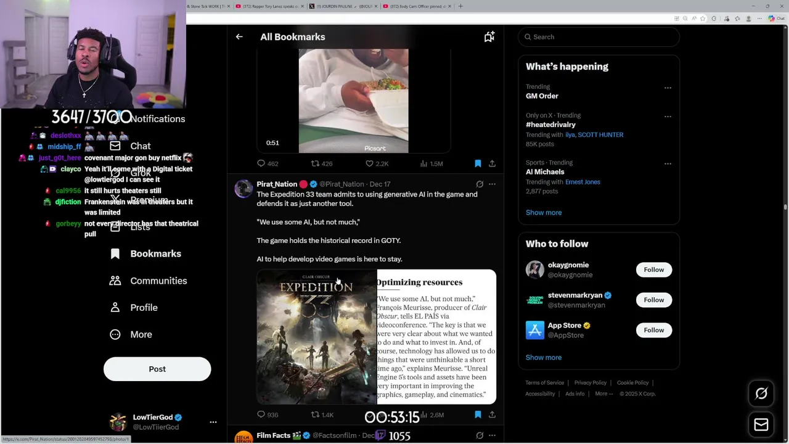Open the bookmark folders icon beside All Bookmarks

click(489, 37)
